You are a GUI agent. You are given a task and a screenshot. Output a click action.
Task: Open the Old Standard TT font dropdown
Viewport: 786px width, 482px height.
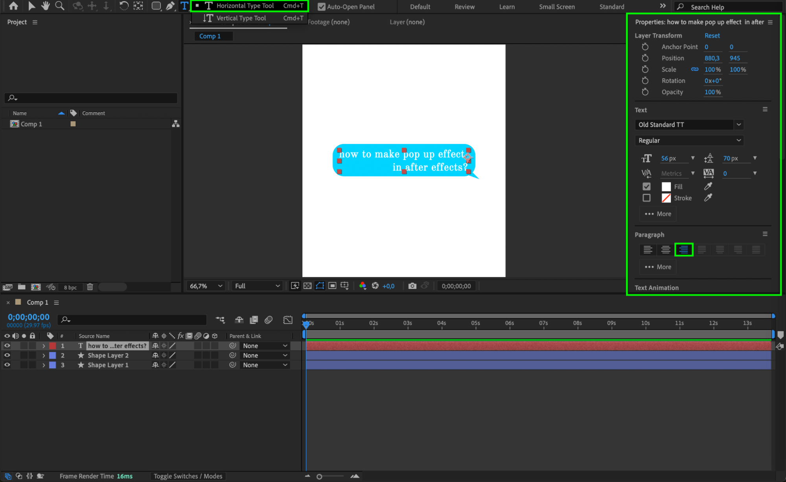point(739,125)
